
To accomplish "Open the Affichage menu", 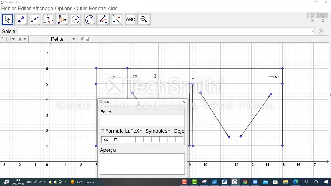I will 43,9.
